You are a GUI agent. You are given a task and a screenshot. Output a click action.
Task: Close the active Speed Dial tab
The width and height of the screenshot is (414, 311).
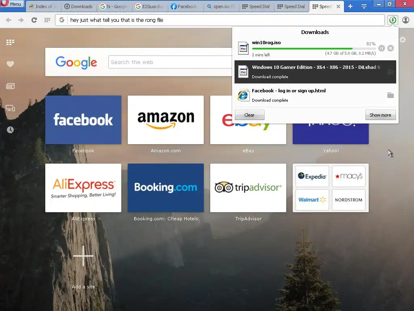point(338,6)
